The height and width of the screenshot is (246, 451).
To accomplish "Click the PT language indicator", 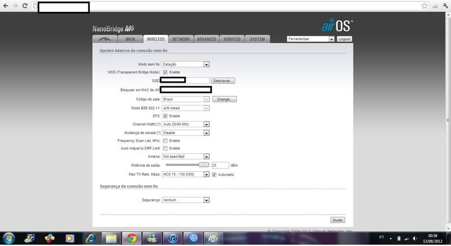I will tap(382, 238).
